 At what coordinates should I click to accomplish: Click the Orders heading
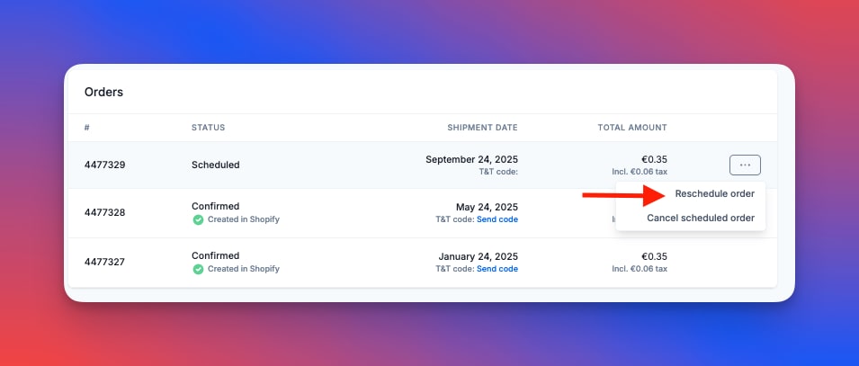[103, 92]
